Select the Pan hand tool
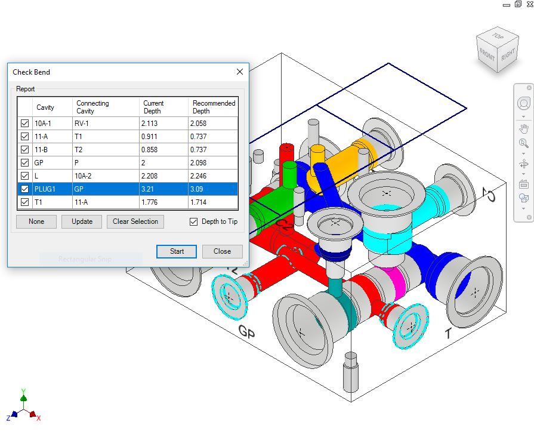 [x=523, y=128]
